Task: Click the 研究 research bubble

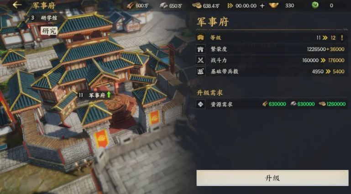Action: point(49,31)
